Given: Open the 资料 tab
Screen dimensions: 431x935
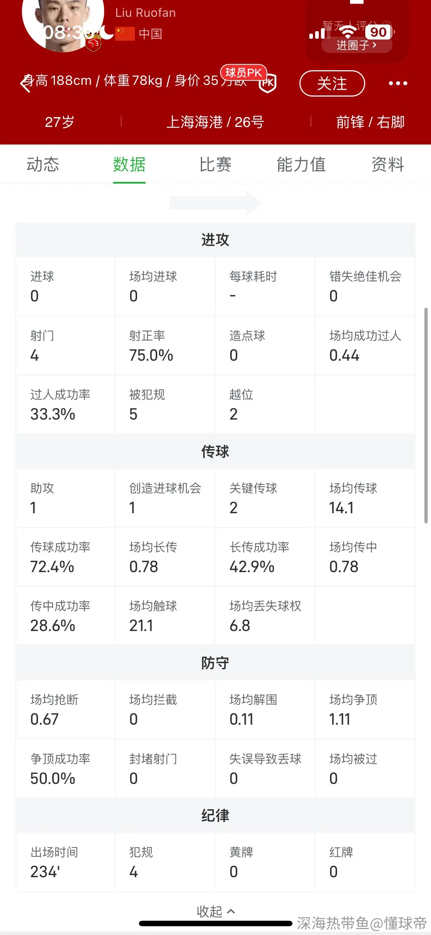Looking at the screenshot, I should point(388,164).
